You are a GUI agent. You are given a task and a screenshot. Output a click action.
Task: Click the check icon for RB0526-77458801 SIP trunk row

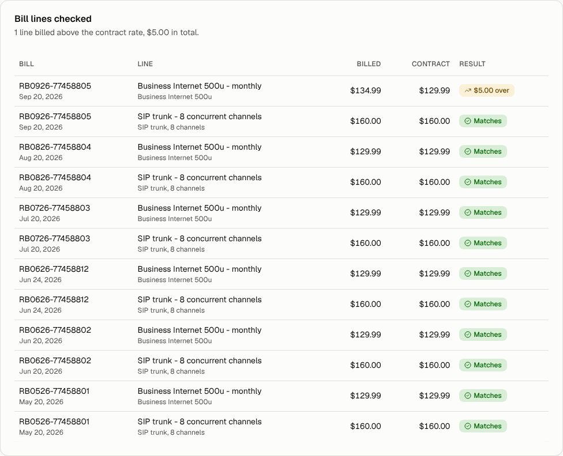(467, 426)
